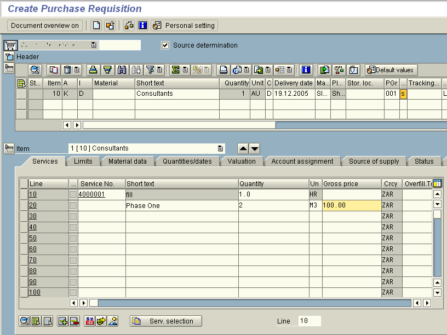This screenshot has height=335, width=447.
Task: Switch to the Account assignment tab
Action: [302, 161]
